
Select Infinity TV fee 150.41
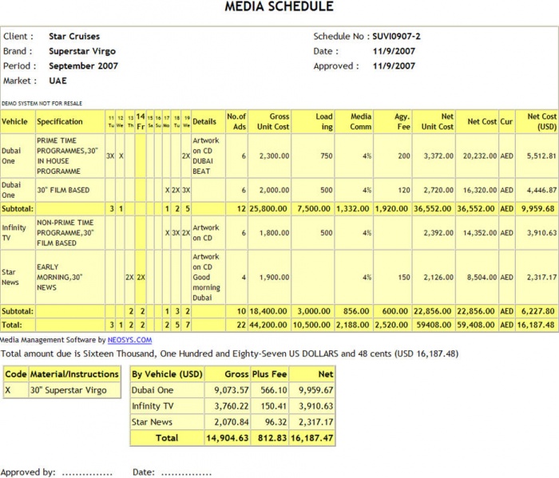click(x=270, y=406)
